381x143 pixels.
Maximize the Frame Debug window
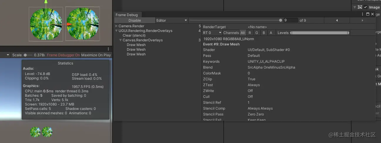coord(368,14)
